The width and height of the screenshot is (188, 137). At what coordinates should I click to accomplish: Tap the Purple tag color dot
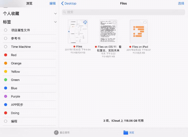point(6,96)
